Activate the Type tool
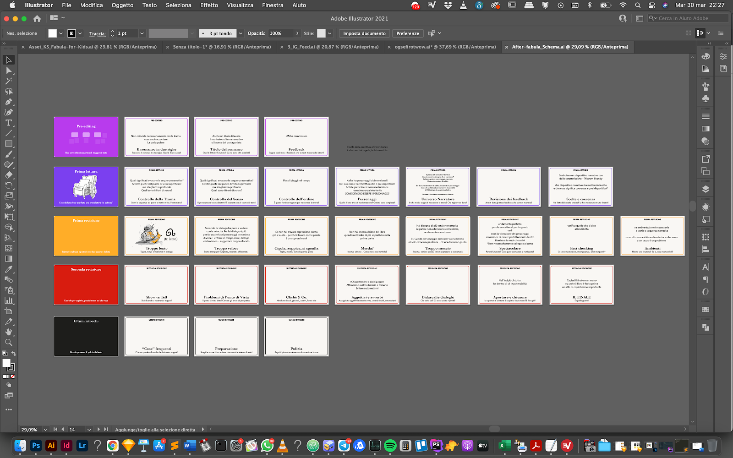733x458 pixels. (x=9, y=123)
